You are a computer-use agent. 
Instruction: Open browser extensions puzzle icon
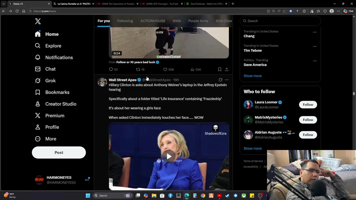tap(304, 11)
